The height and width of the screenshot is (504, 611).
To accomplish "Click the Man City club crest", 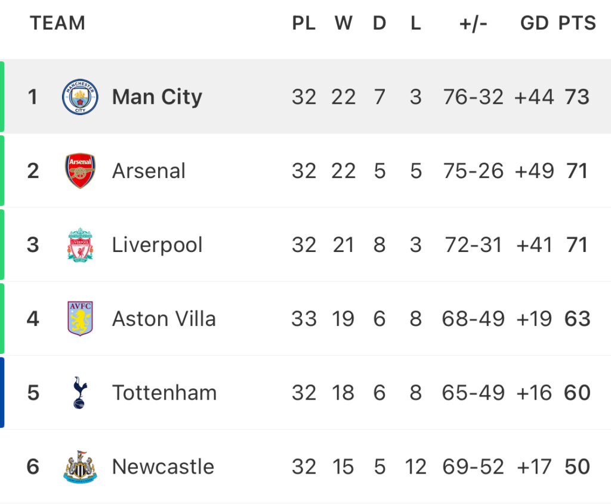I will 80,97.
